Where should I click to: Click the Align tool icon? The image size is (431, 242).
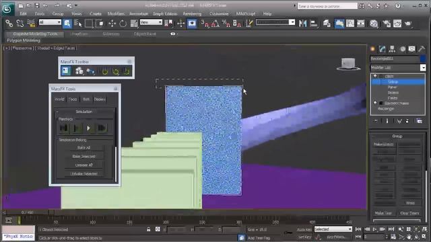tap(314, 24)
